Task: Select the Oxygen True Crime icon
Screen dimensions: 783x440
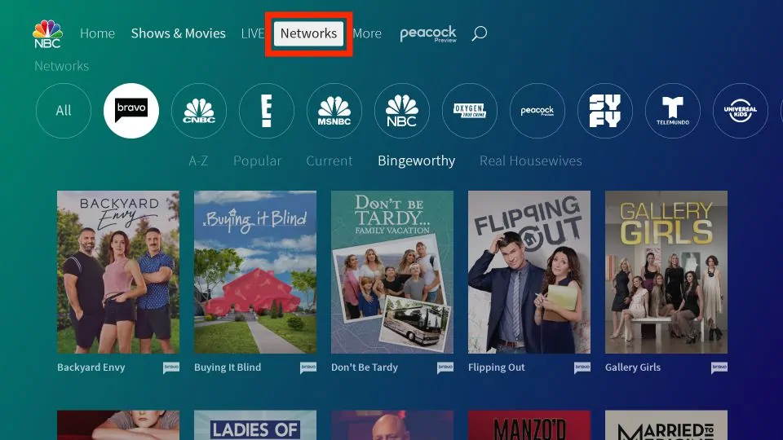Action: [x=470, y=110]
